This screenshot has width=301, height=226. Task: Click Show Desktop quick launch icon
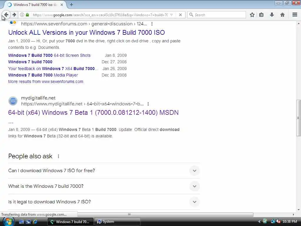21,222
